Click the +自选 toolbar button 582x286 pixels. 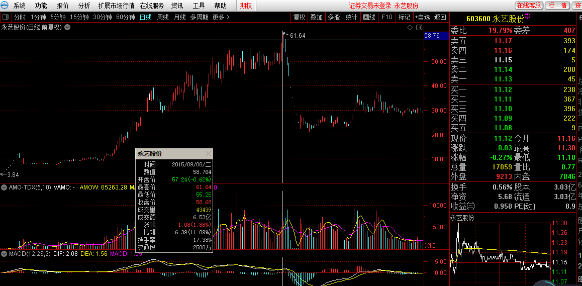[422, 17]
